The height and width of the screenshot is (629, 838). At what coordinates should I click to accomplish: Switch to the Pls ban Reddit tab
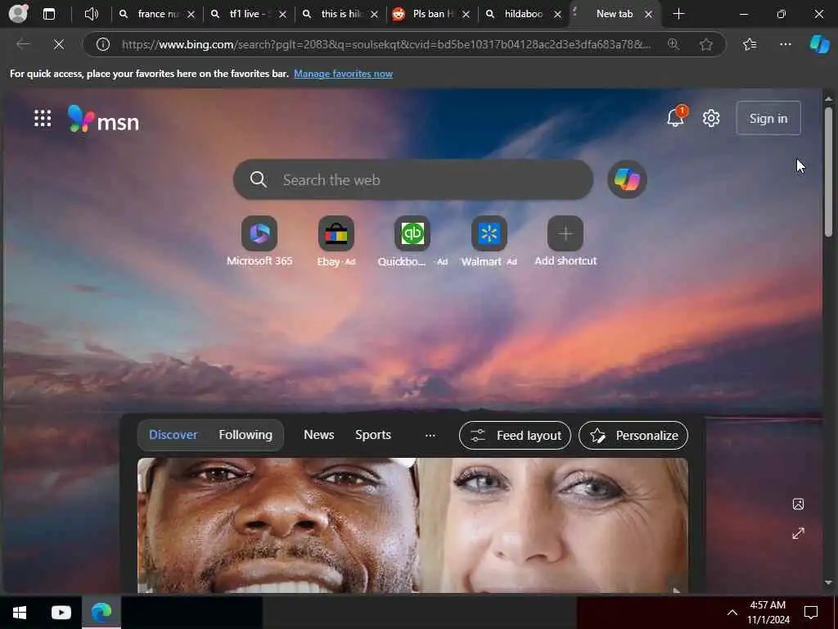pos(431,14)
